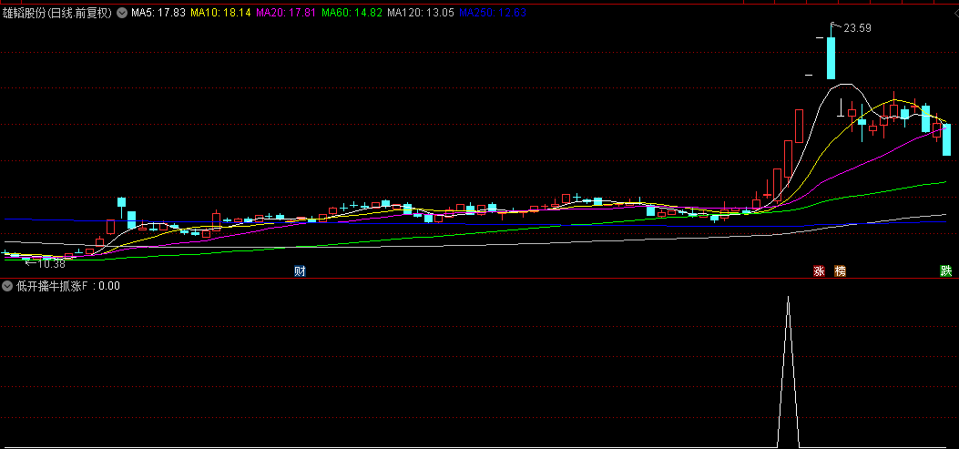Click the tall cyan candlestick at 23.59 peak
The height and width of the screenshot is (449, 959).
(831, 57)
